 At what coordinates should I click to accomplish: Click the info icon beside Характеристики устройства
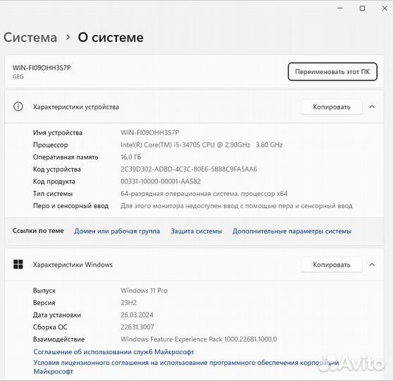tap(18, 107)
